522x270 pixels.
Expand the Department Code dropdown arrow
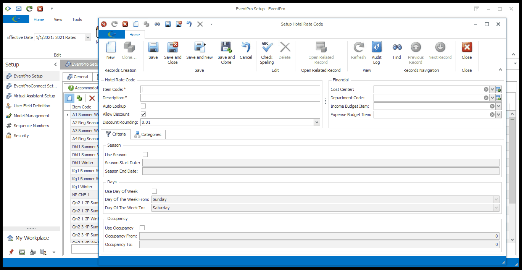pos(492,98)
